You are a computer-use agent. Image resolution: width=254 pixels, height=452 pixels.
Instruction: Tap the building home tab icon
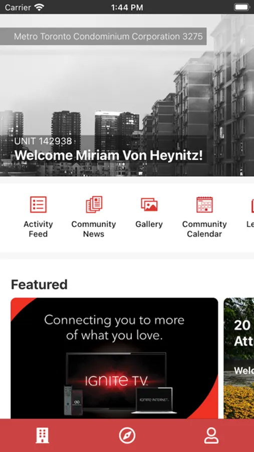pos(42,435)
